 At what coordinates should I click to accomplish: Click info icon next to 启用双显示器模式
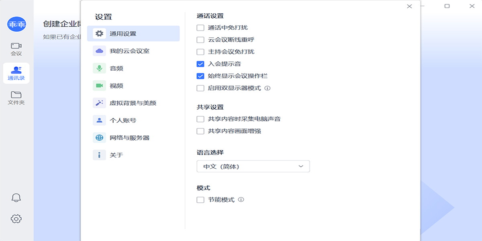pos(268,88)
